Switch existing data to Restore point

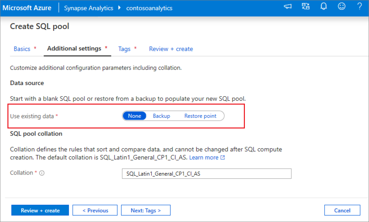click(200, 116)
